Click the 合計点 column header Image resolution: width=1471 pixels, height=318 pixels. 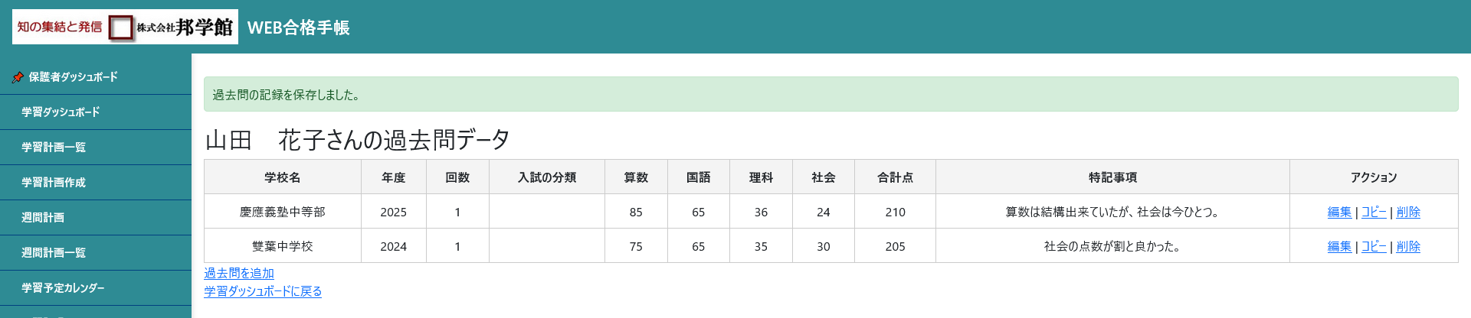[x=895, y=177]
